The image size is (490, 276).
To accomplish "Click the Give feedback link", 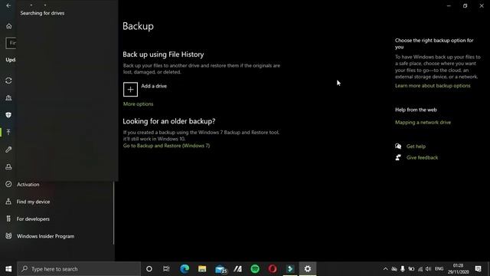I will (x=422, y=157).
